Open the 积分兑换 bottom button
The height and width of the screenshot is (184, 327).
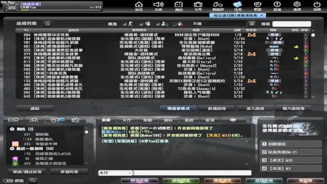tap(139, 180)
